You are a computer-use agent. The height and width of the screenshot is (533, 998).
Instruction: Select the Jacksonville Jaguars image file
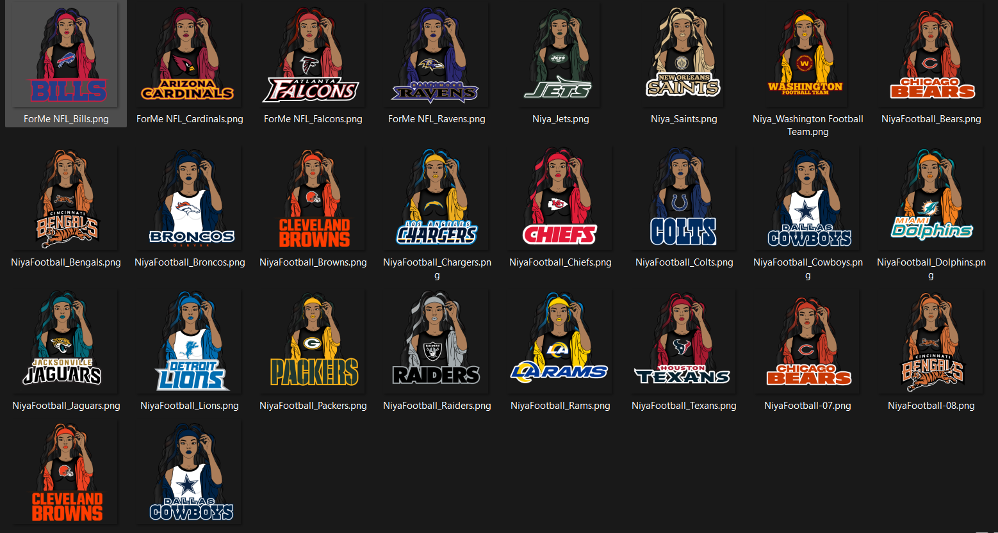66,343
